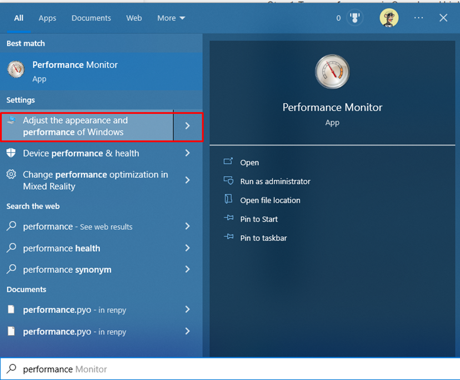Click the shield icon beside Device performance & health

coord(11,153)
